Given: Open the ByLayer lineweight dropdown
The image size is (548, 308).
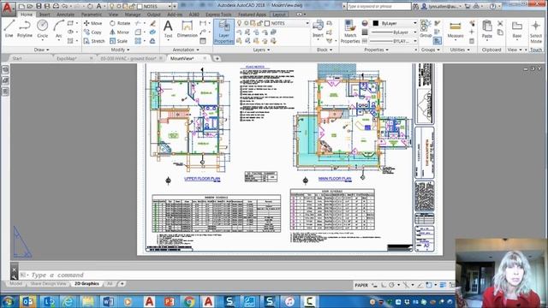Looking at the screenshot, I should pyautogui.click(x=395, y=33).
